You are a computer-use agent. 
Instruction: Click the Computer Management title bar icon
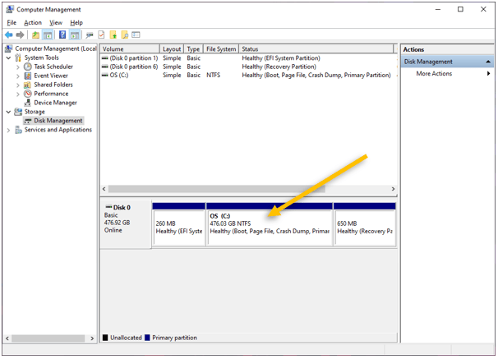coord(10,10)
